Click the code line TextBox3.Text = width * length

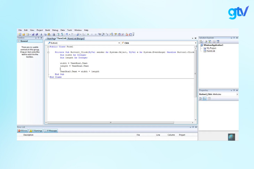coord(79,72)
